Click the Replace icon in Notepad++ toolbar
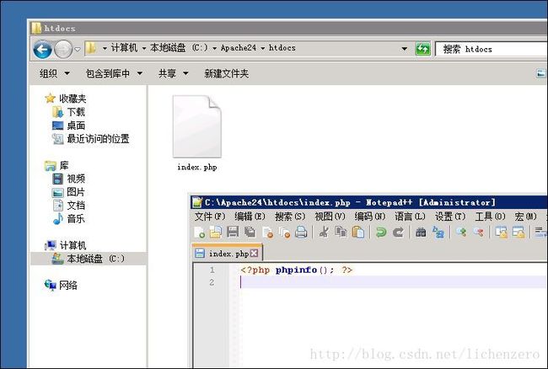The width and height of the screenshot is (548, 369). (x=438, y=233)
